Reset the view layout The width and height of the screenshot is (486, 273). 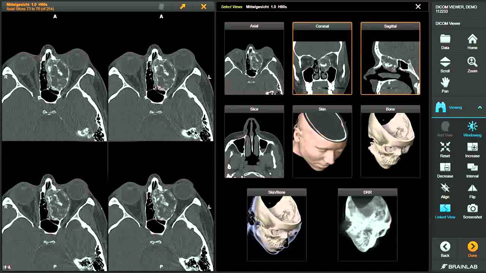pyautogui.click(x=445, y=150)
